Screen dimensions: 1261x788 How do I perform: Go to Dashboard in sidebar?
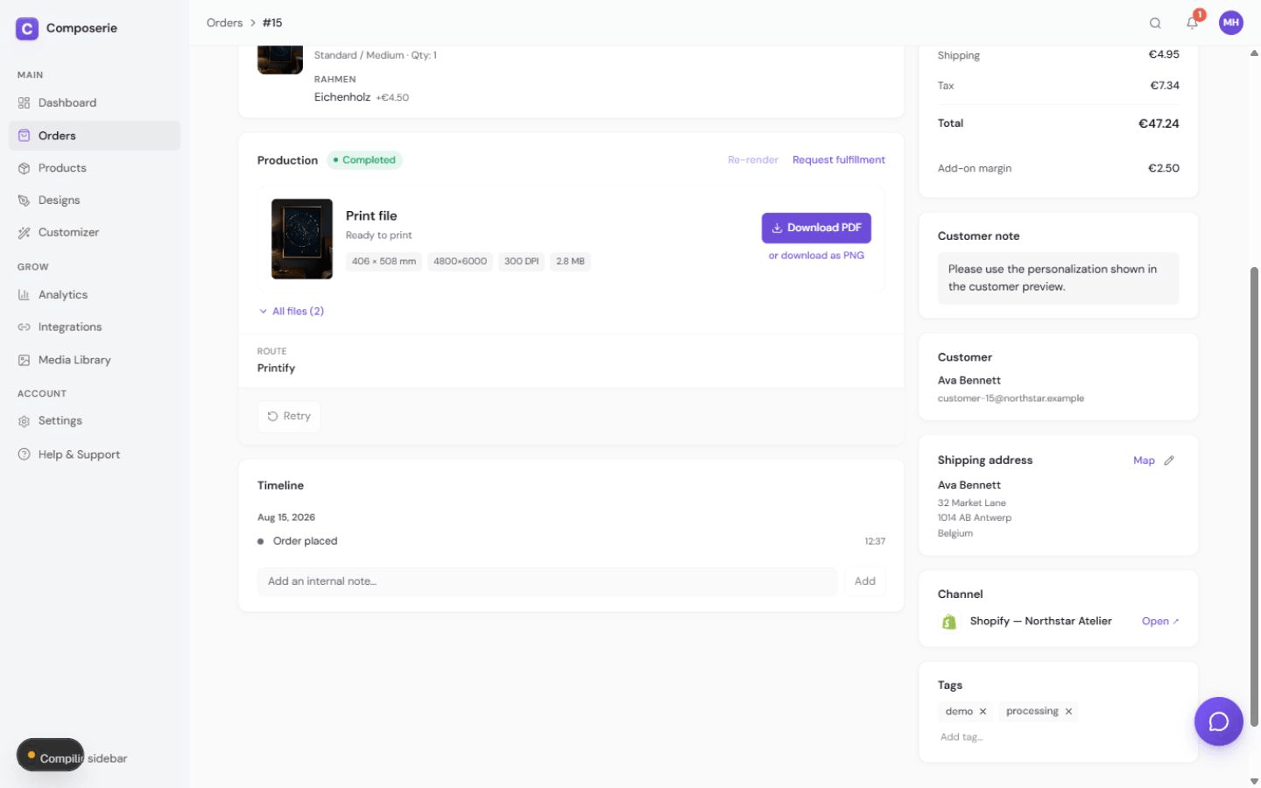pyautogui.click(x=95, y=102)
